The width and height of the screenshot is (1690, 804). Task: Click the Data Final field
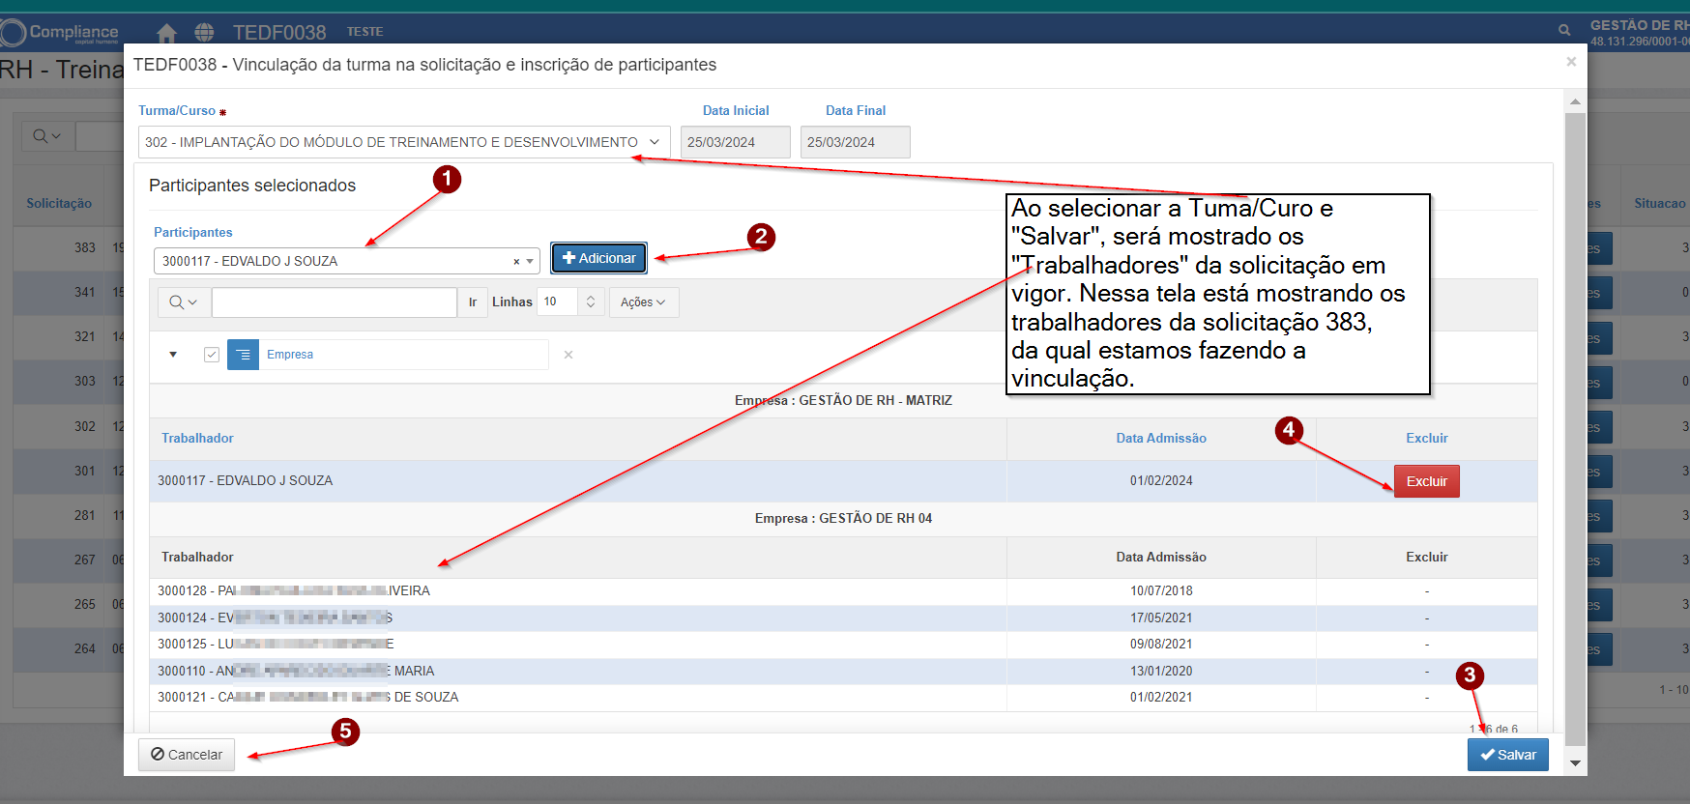point(856,142)
